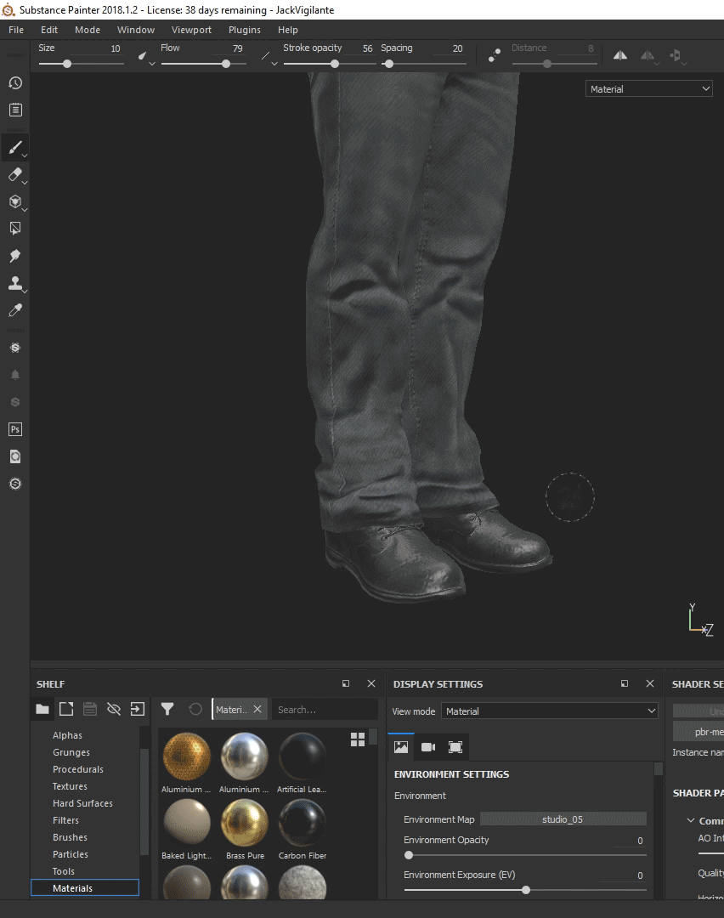Open the History panel icon
The width and height of the screenshot is (724, 918).
click(14, 82)
